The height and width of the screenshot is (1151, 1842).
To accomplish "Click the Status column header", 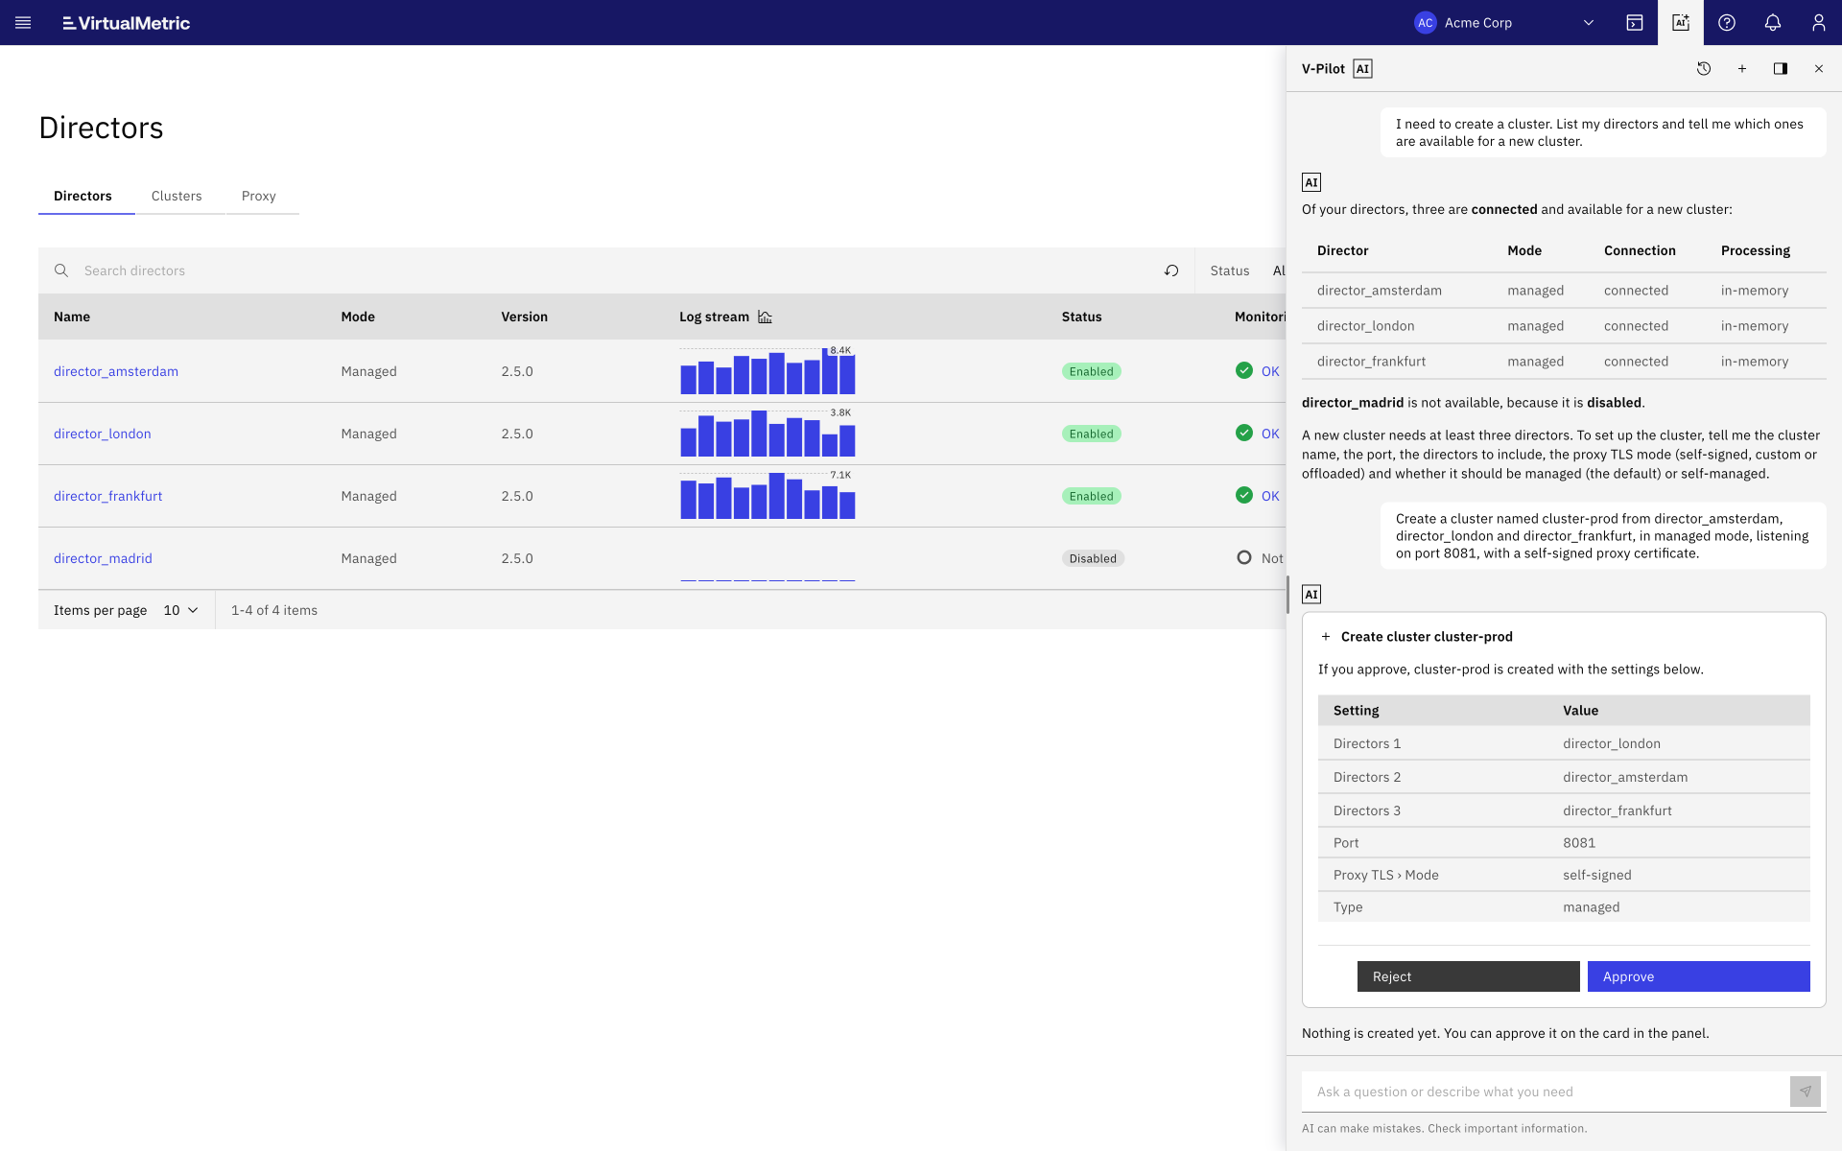I will pyautogui.click(x=1082, y=317).
